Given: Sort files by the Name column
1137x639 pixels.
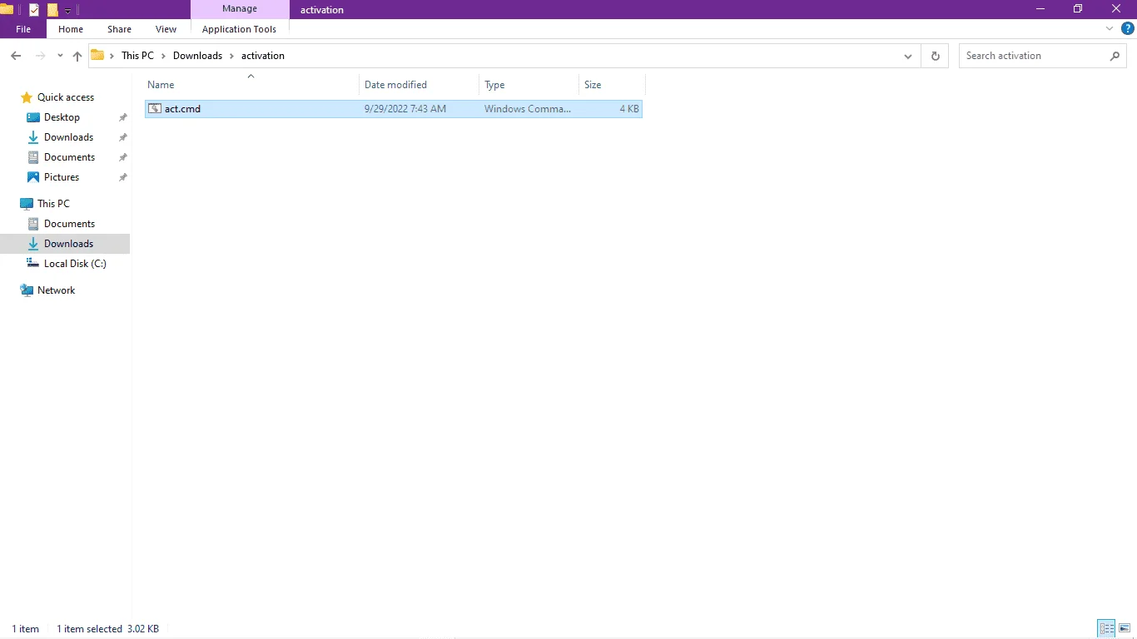Looking at the screenshot, I should [251, 85].
